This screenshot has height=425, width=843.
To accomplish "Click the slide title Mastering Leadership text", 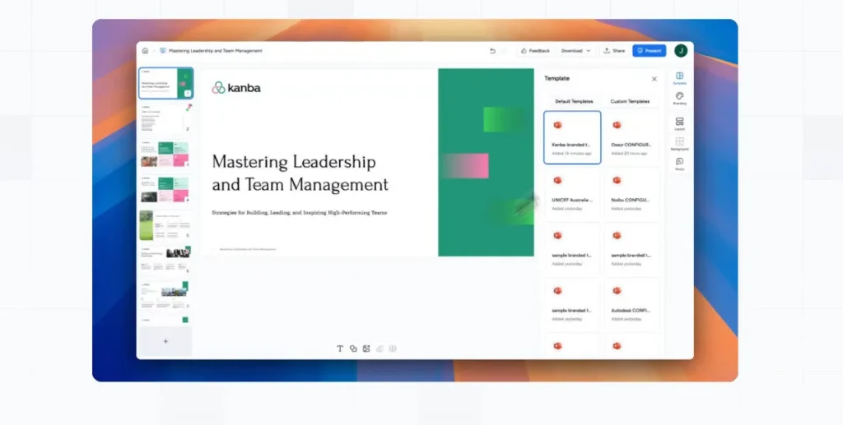I will (300, 173).
